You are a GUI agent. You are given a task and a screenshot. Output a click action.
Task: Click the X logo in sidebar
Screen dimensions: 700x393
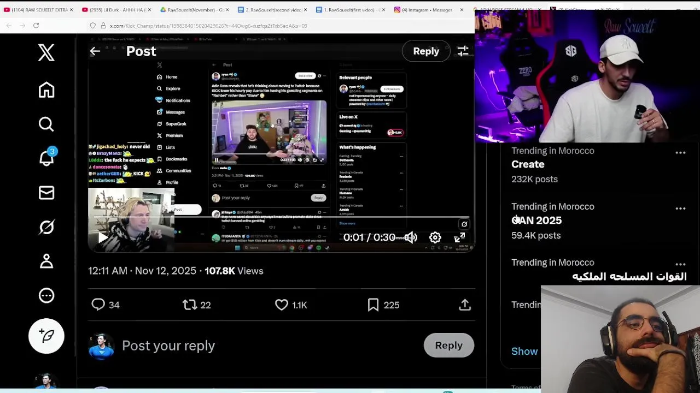click(x=46, y=53)
